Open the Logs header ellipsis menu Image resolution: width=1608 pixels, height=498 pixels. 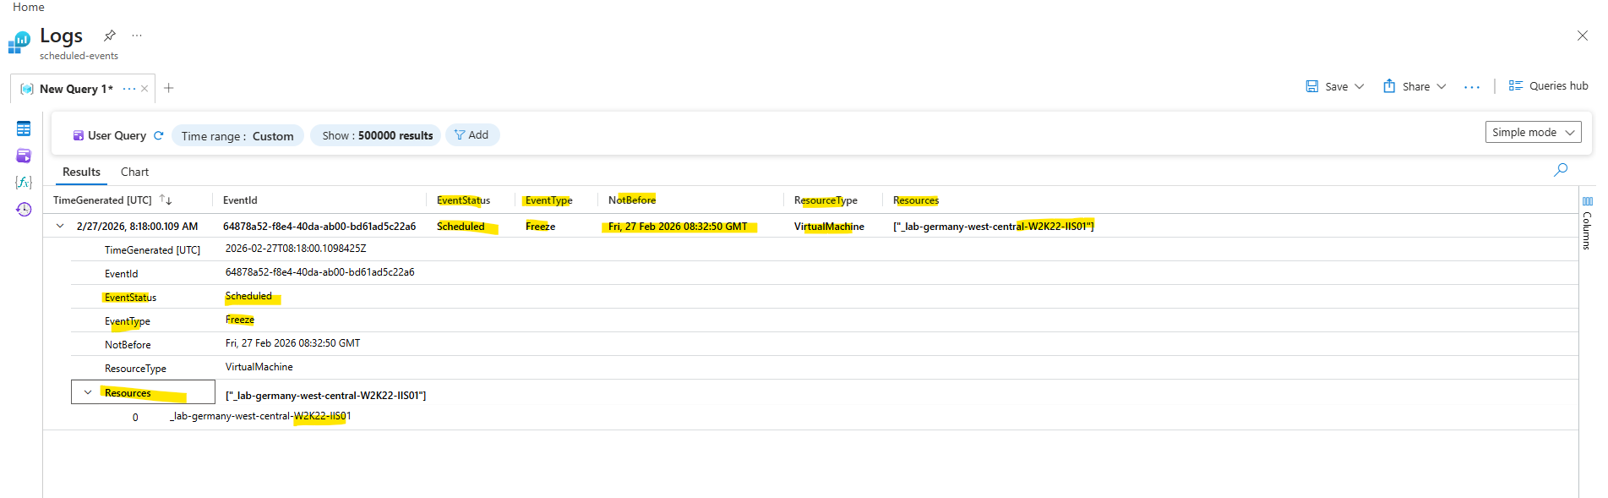coord(137,36)
